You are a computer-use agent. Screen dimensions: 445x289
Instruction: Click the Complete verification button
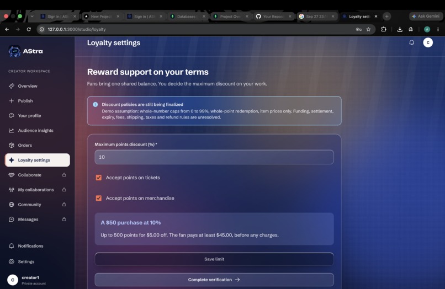click(x=214, y=280)
